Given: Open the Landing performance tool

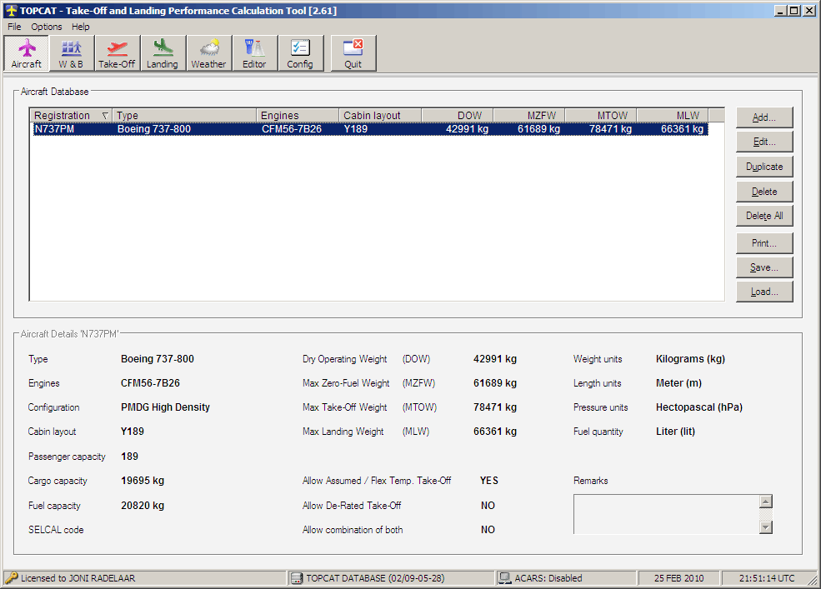Looking at the screenshot, I should (x=163, y=52).
